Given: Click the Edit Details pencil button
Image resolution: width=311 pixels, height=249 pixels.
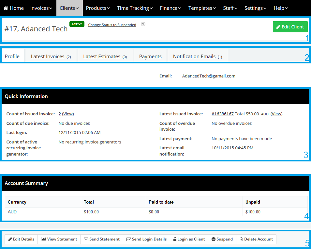Looking at the screenshot, I should coord(21,239).
